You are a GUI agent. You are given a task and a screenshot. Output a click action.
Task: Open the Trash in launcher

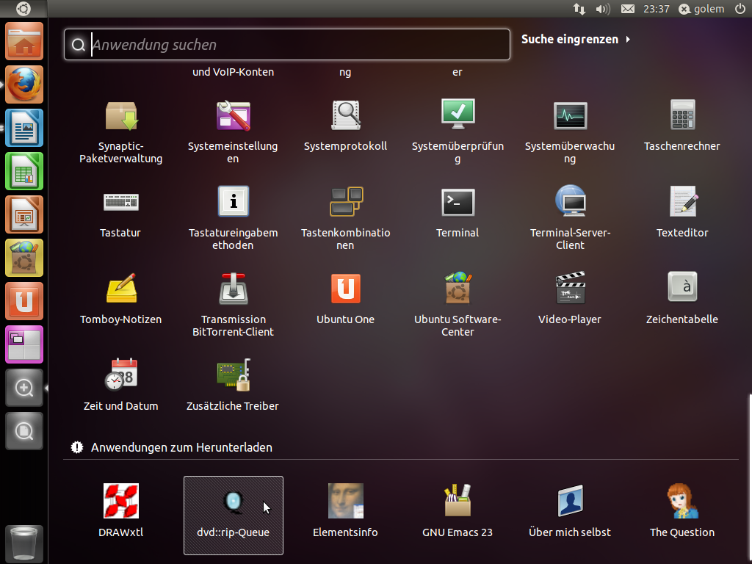pyautogui.click(x=25, y=543)
